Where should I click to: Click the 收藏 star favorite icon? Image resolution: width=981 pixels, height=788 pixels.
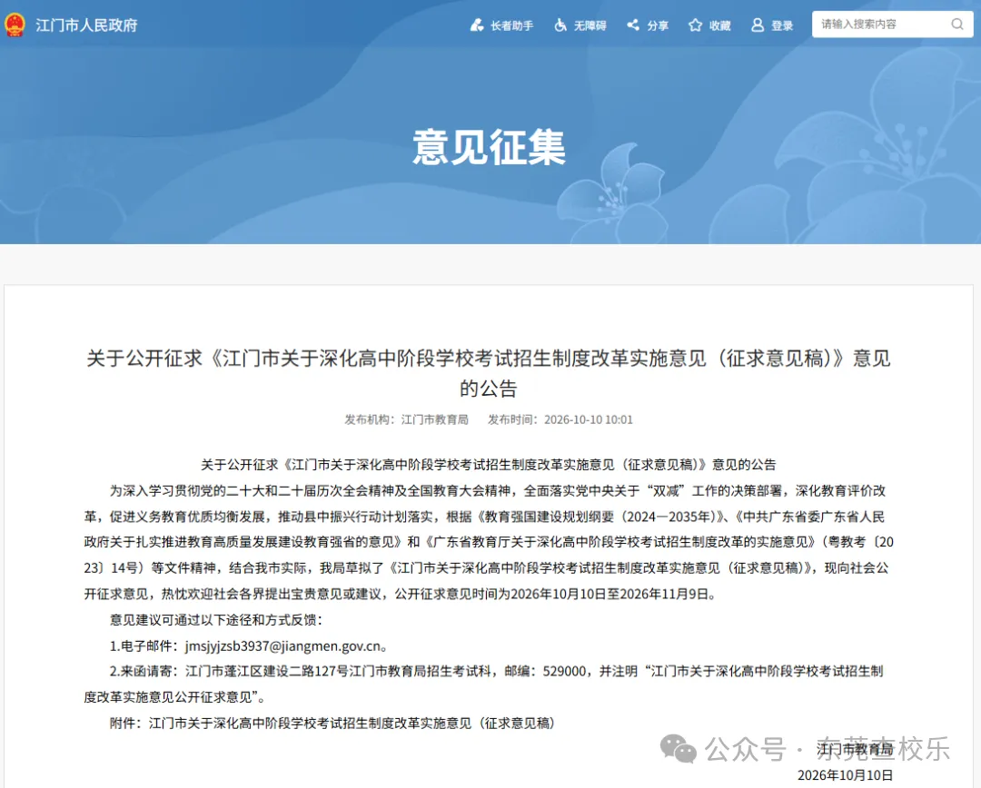click(x=695, y=25)
